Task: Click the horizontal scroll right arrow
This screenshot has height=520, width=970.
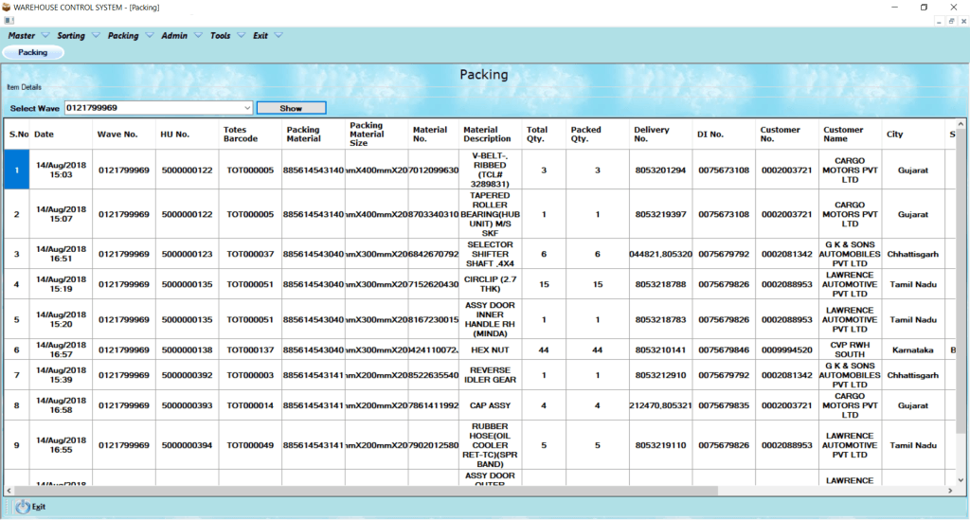Action: 950,491
